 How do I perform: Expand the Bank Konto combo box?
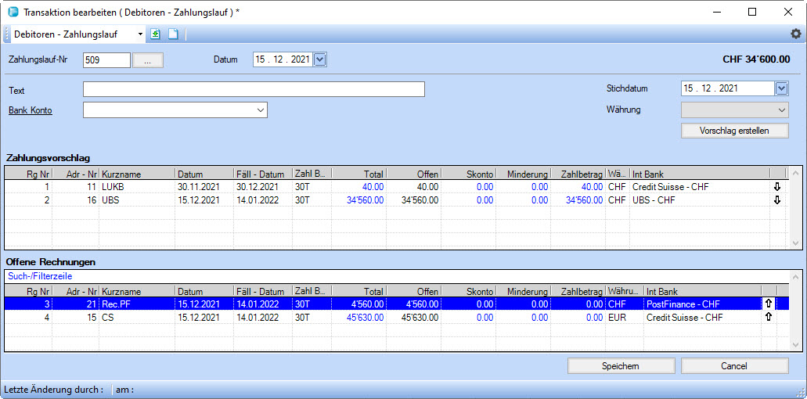260,110
